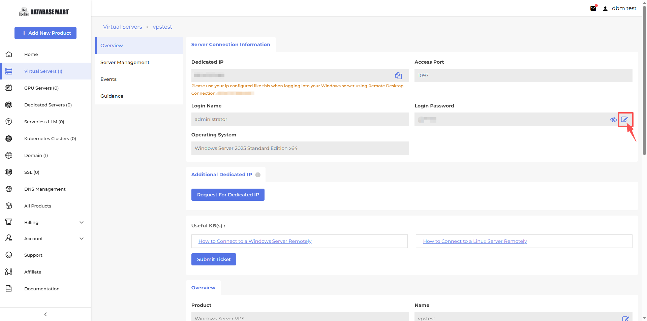Click the Billing sidebar icon

pyautogui.click(x=9, y=222)
